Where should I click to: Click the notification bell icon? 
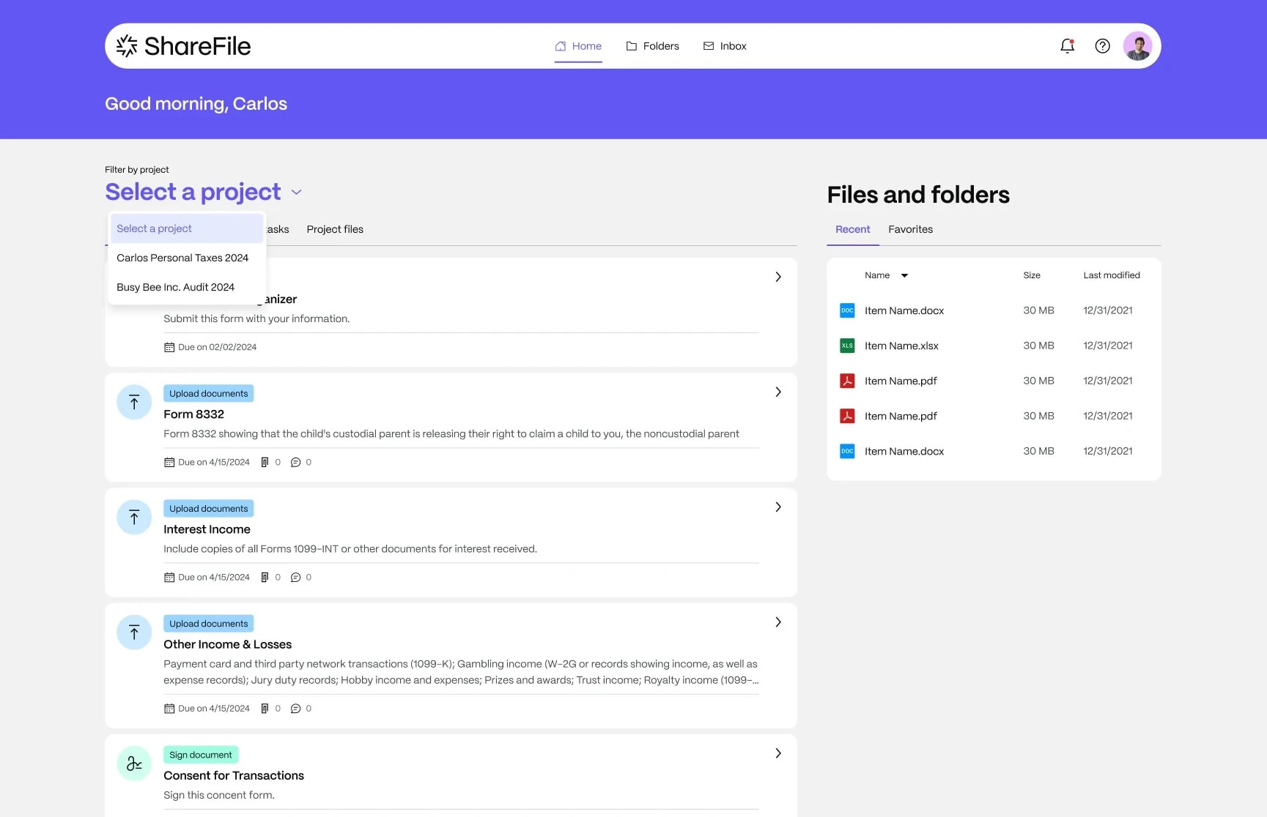click(1067, 45)
